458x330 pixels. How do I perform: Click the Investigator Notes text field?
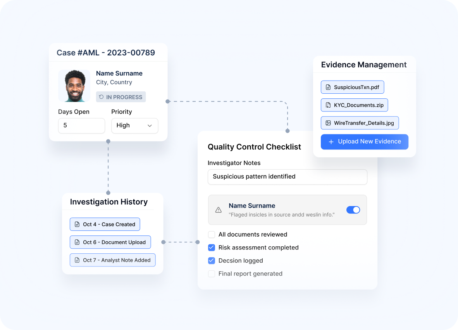coord(287,177)
